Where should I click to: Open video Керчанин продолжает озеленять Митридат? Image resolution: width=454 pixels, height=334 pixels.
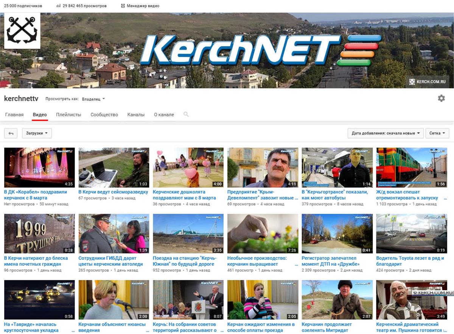point(327,327)
